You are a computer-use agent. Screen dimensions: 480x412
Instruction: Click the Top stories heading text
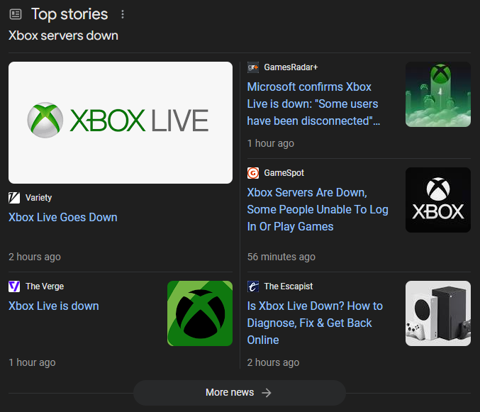pyautogui.click(x=69, y=14)
